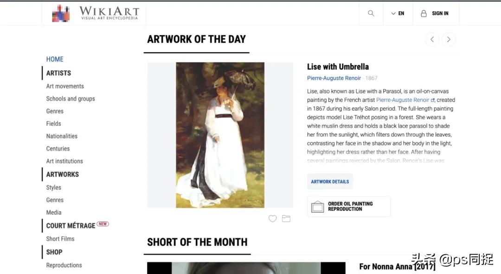This screenshot has height=274, width=501.
Task: Click the picture frame reproduction icon
Action: [x=318, y=207]
